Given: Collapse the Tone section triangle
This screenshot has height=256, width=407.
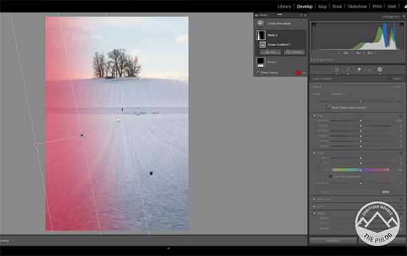Looking at the screenshot, I should (314, 116).
